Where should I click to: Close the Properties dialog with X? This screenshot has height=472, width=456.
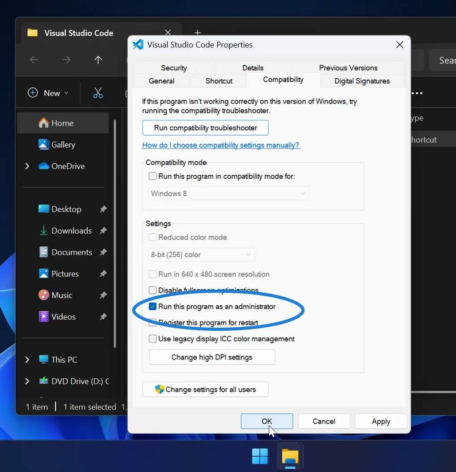click(400, 44)
